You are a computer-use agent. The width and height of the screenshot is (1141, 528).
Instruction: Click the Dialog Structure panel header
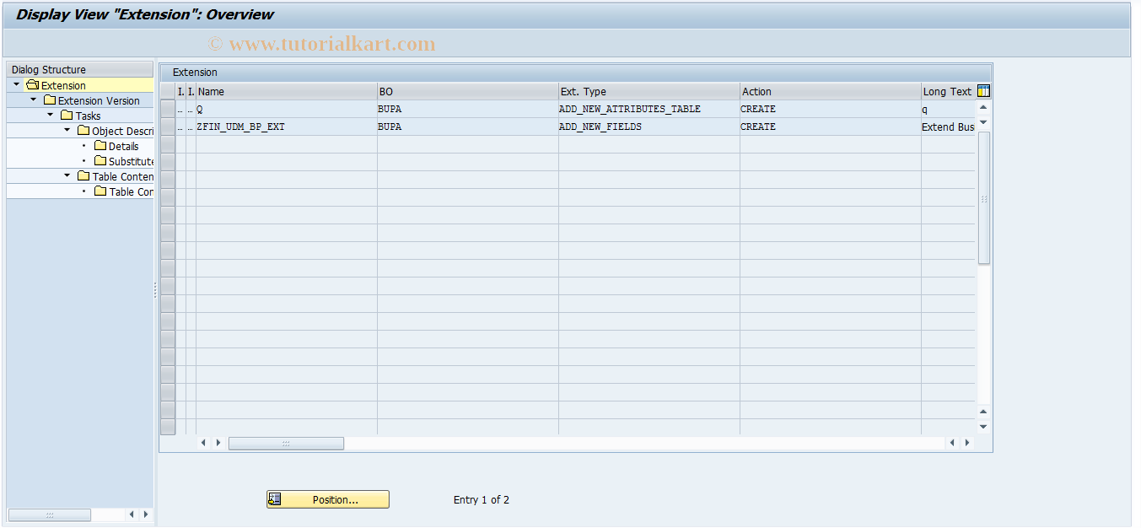tap(80, 69)
